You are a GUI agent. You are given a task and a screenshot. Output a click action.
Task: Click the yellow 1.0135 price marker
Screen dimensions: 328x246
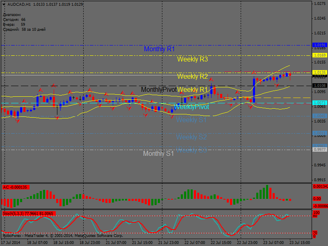click(319, 72)
